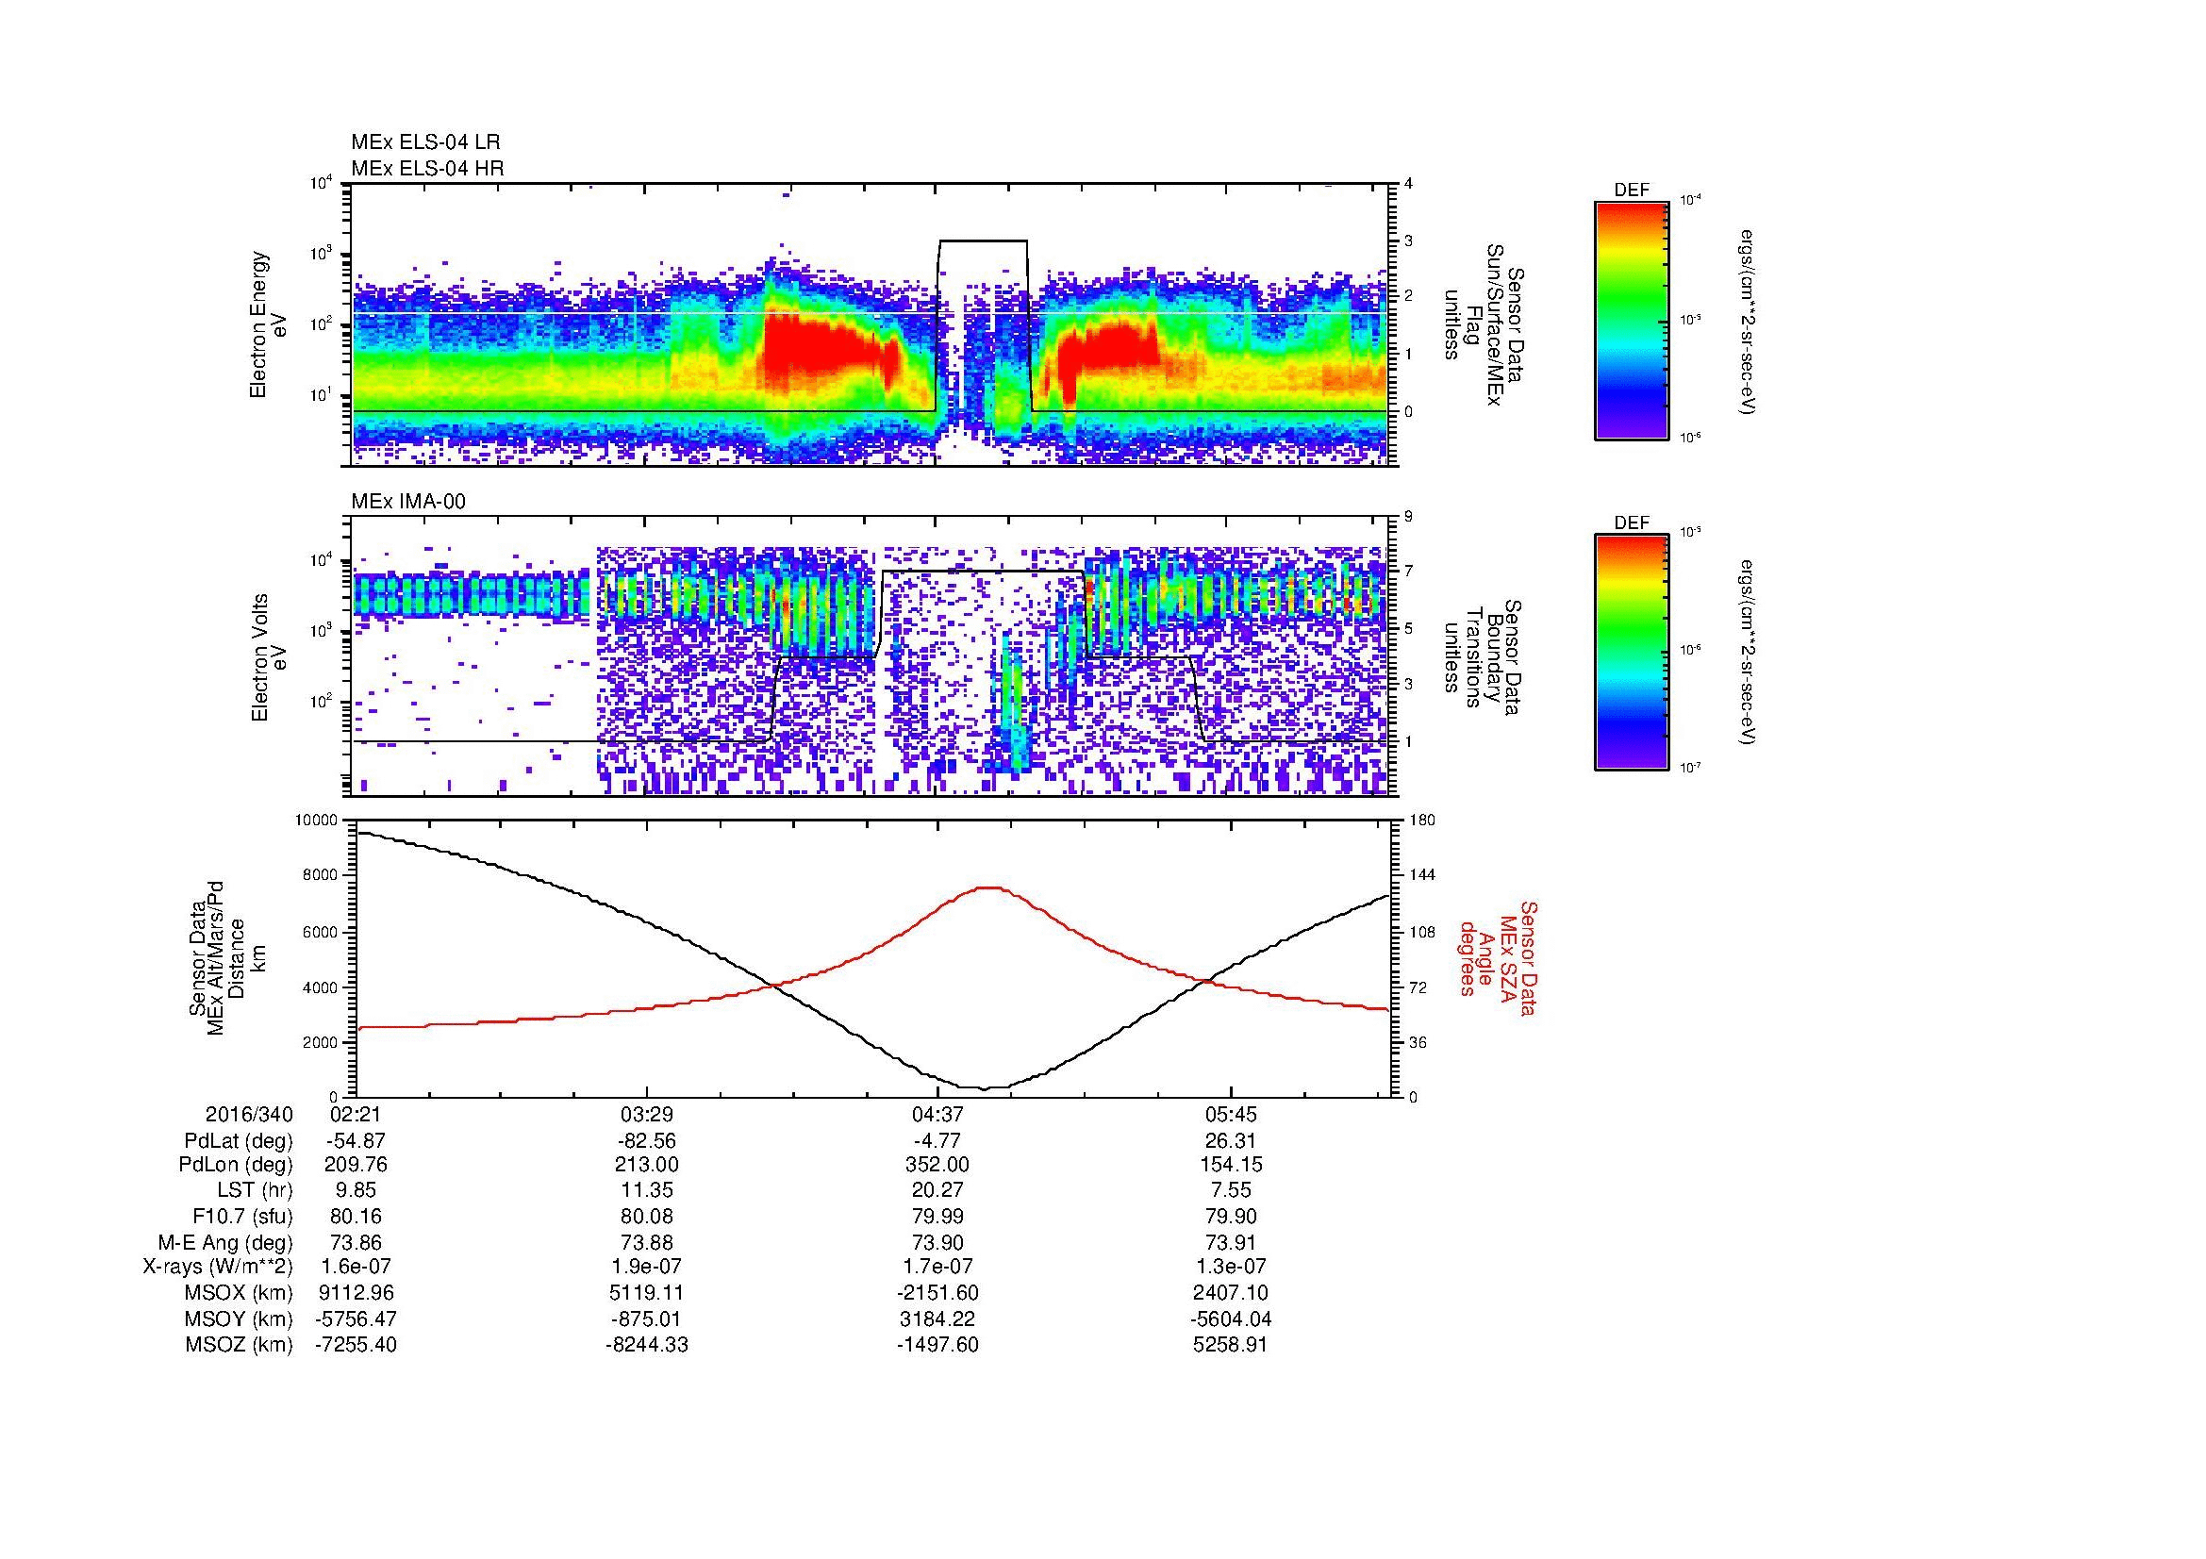Click the 'F10.7 (sfu)' row label
The image size is (2206, 1559).
[242, 1217]
